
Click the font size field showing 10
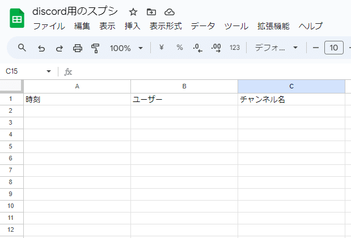tap(334, 48)
